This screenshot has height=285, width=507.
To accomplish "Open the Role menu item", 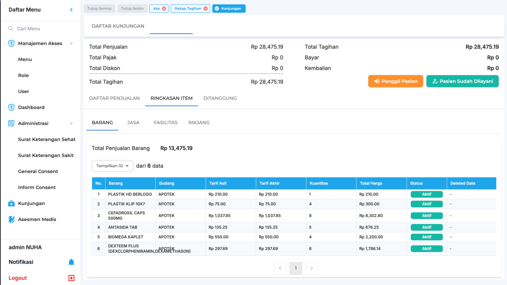I will (23, 75).
